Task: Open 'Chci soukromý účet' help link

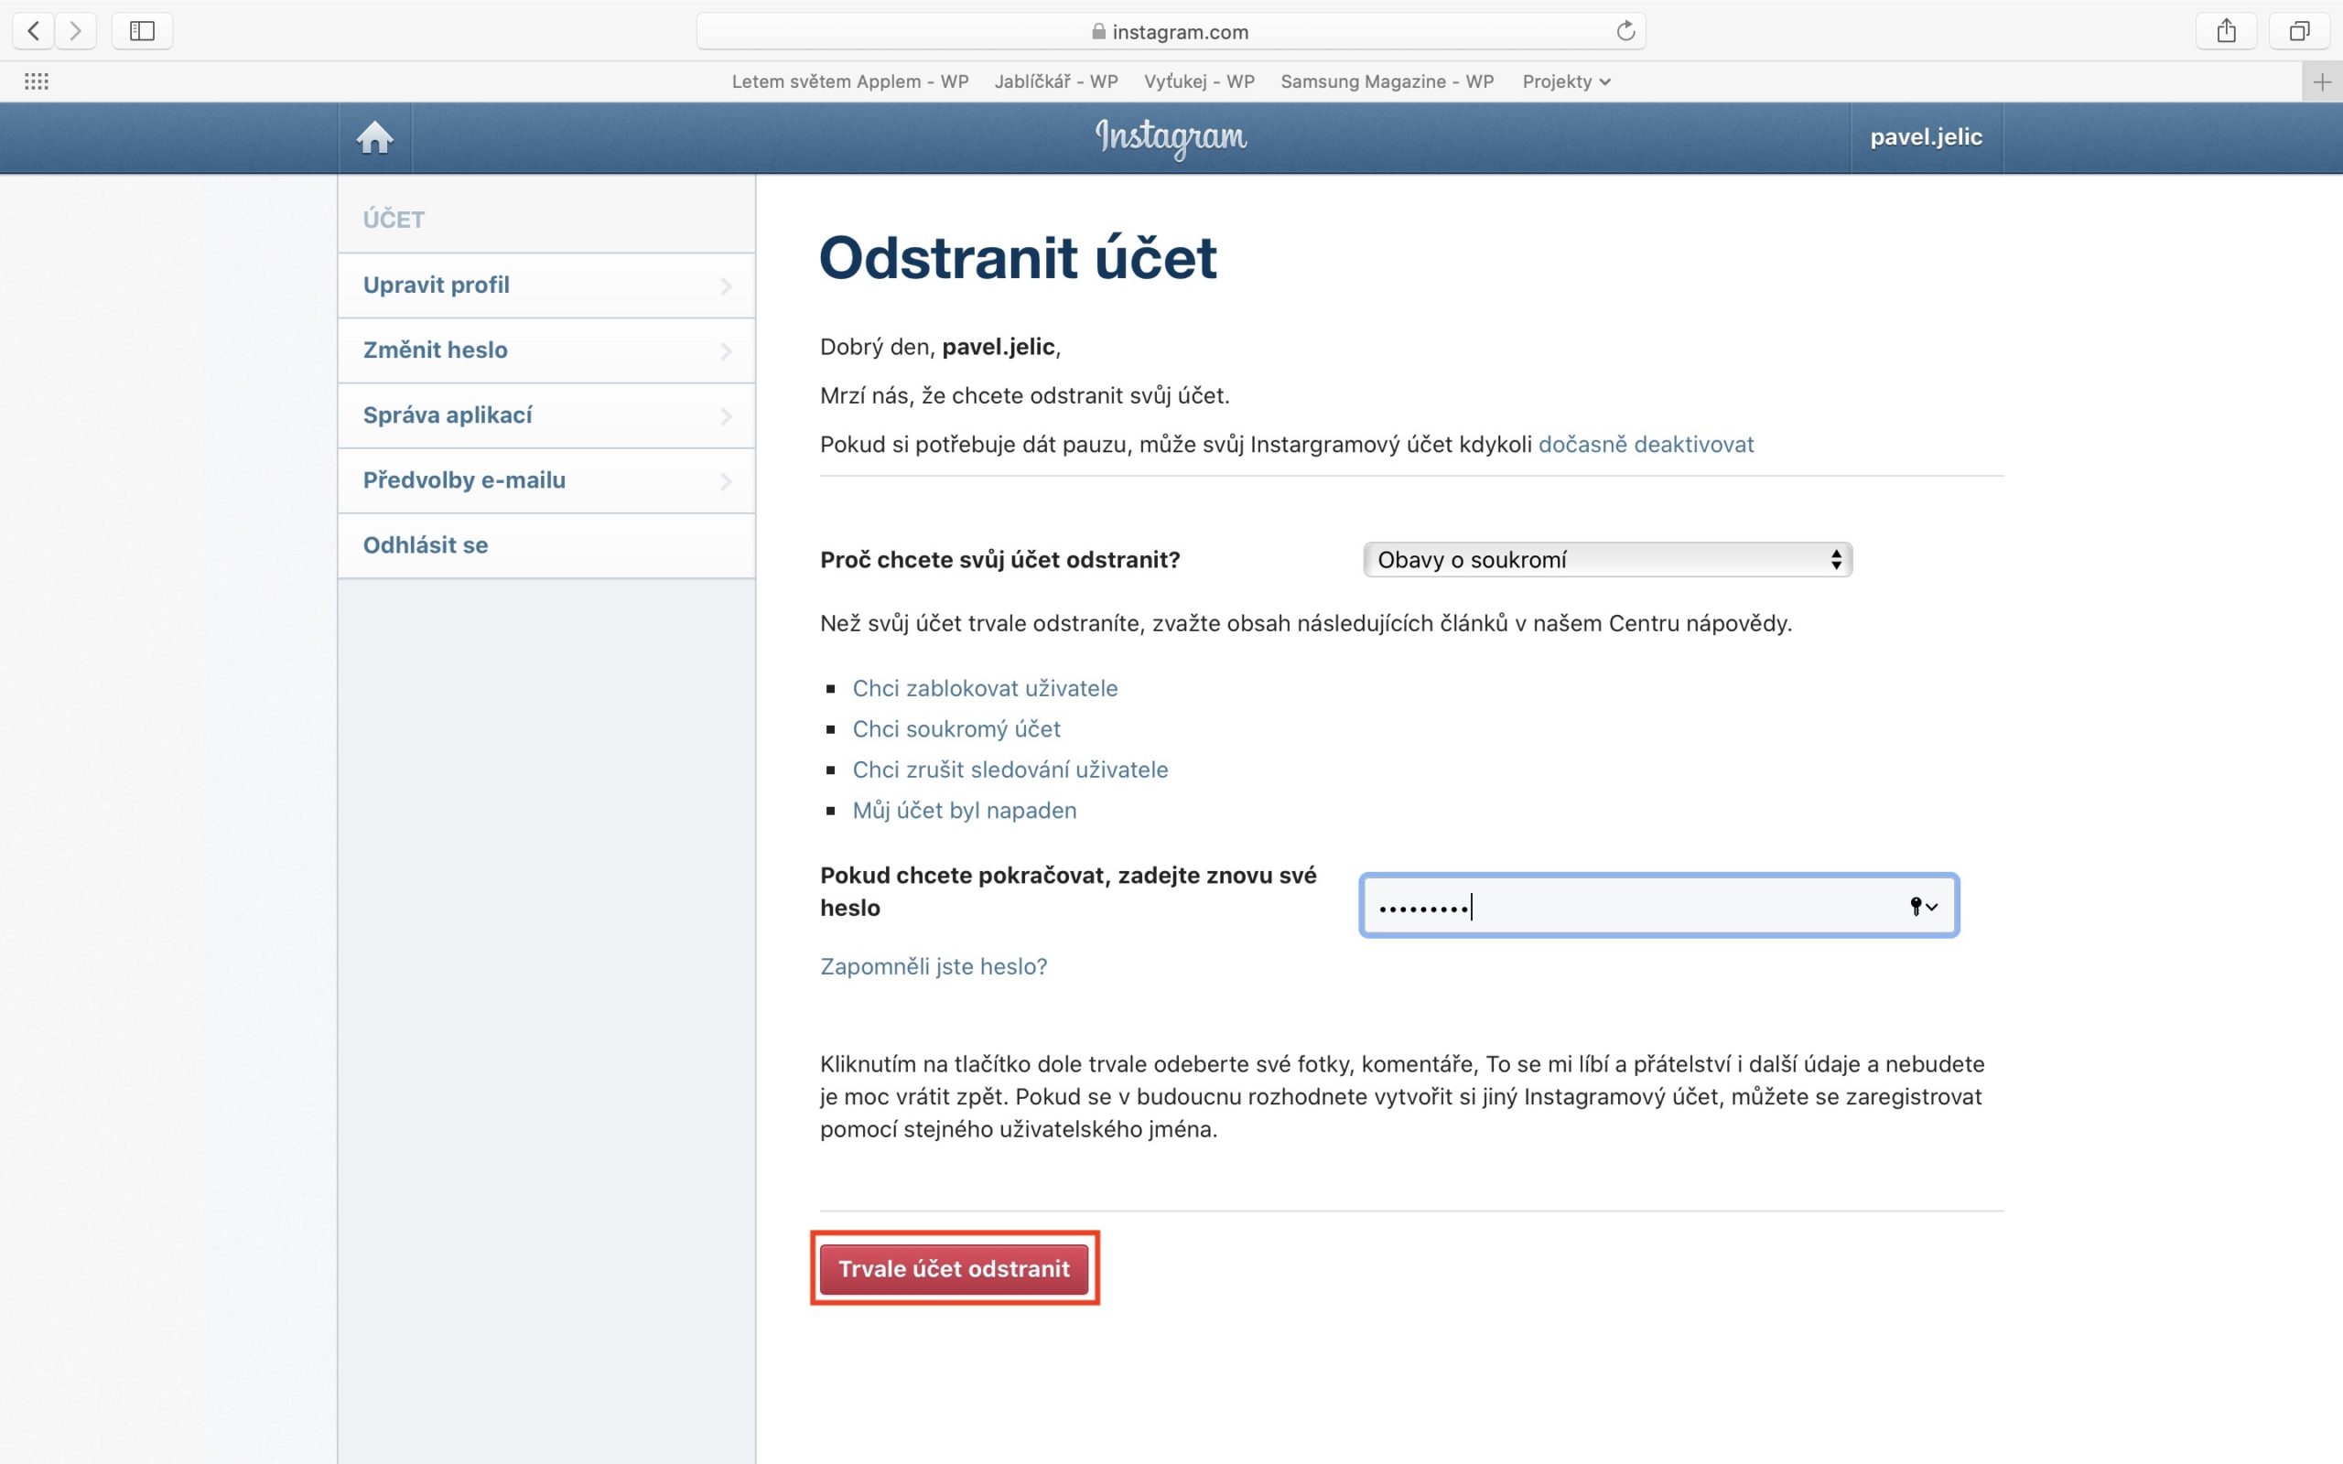Action: (x=956, y=729)
